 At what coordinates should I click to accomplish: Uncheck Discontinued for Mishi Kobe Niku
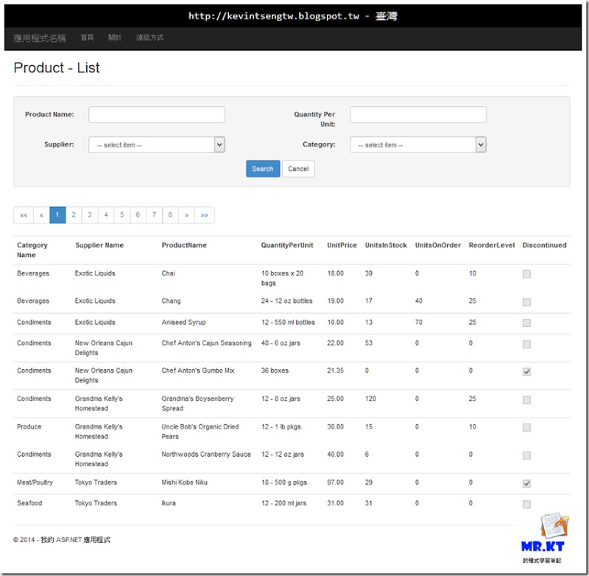click(x=526, y=483)
